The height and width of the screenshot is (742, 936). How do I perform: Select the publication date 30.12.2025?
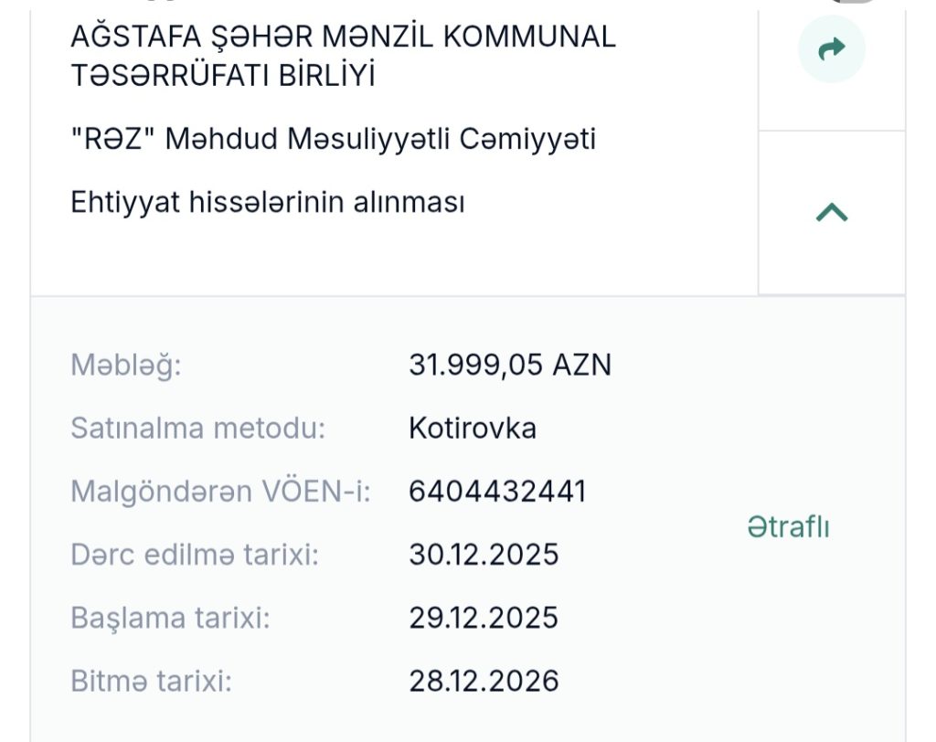(x=484, y=555)
